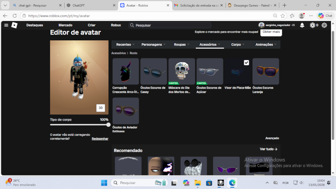
Task: Expand the Recentes dropdown
Action: (126, 44)
